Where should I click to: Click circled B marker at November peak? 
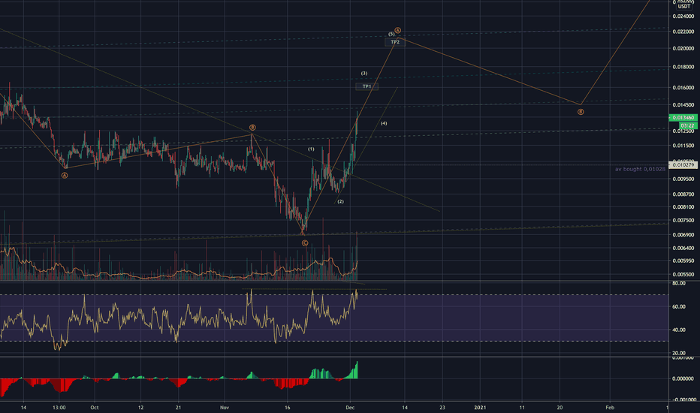[x=252, y=128]
